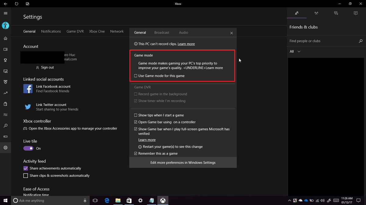Select the Search icon in the sidebar

pos(5,126)
